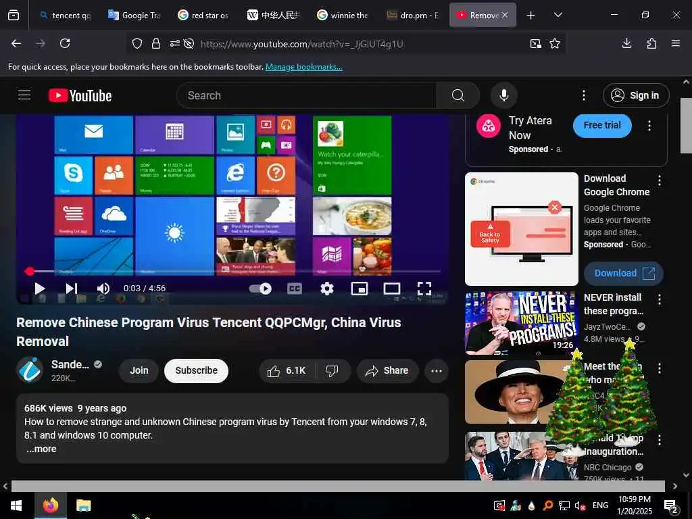Skip to the next video
Viewport: 692px width, 519px height.
72,289
